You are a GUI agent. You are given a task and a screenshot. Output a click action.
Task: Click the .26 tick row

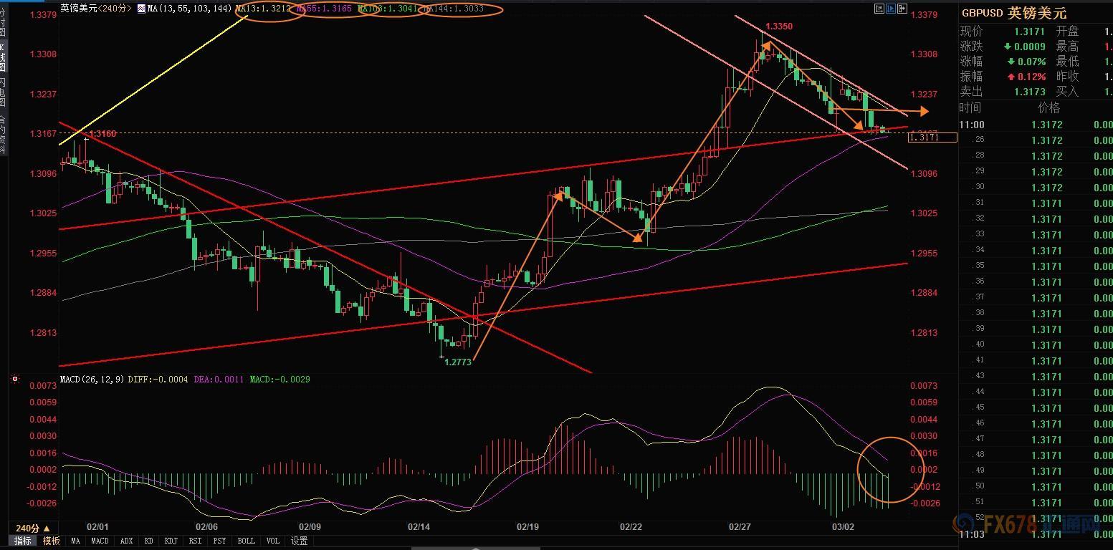click(x=1036, y=140)
